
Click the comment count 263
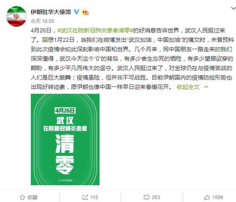tap(156, 197)
